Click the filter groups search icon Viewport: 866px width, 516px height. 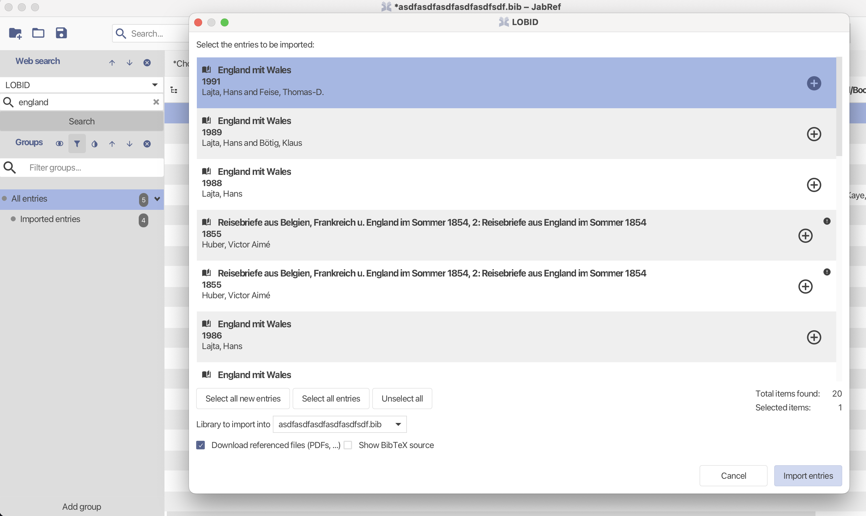9,168
